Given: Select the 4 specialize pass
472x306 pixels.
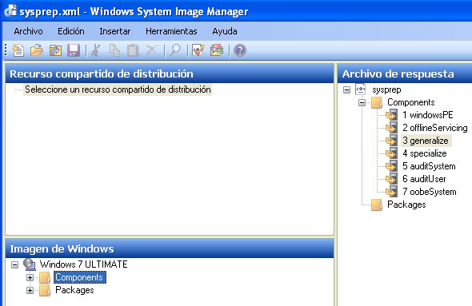Looking at the screenshot, I should pyautogui.click(x=425, y=153).
